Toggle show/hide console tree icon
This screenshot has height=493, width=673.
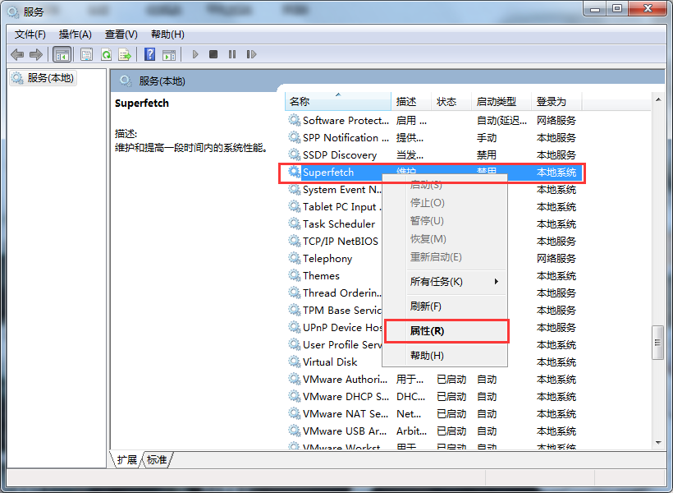62,54
